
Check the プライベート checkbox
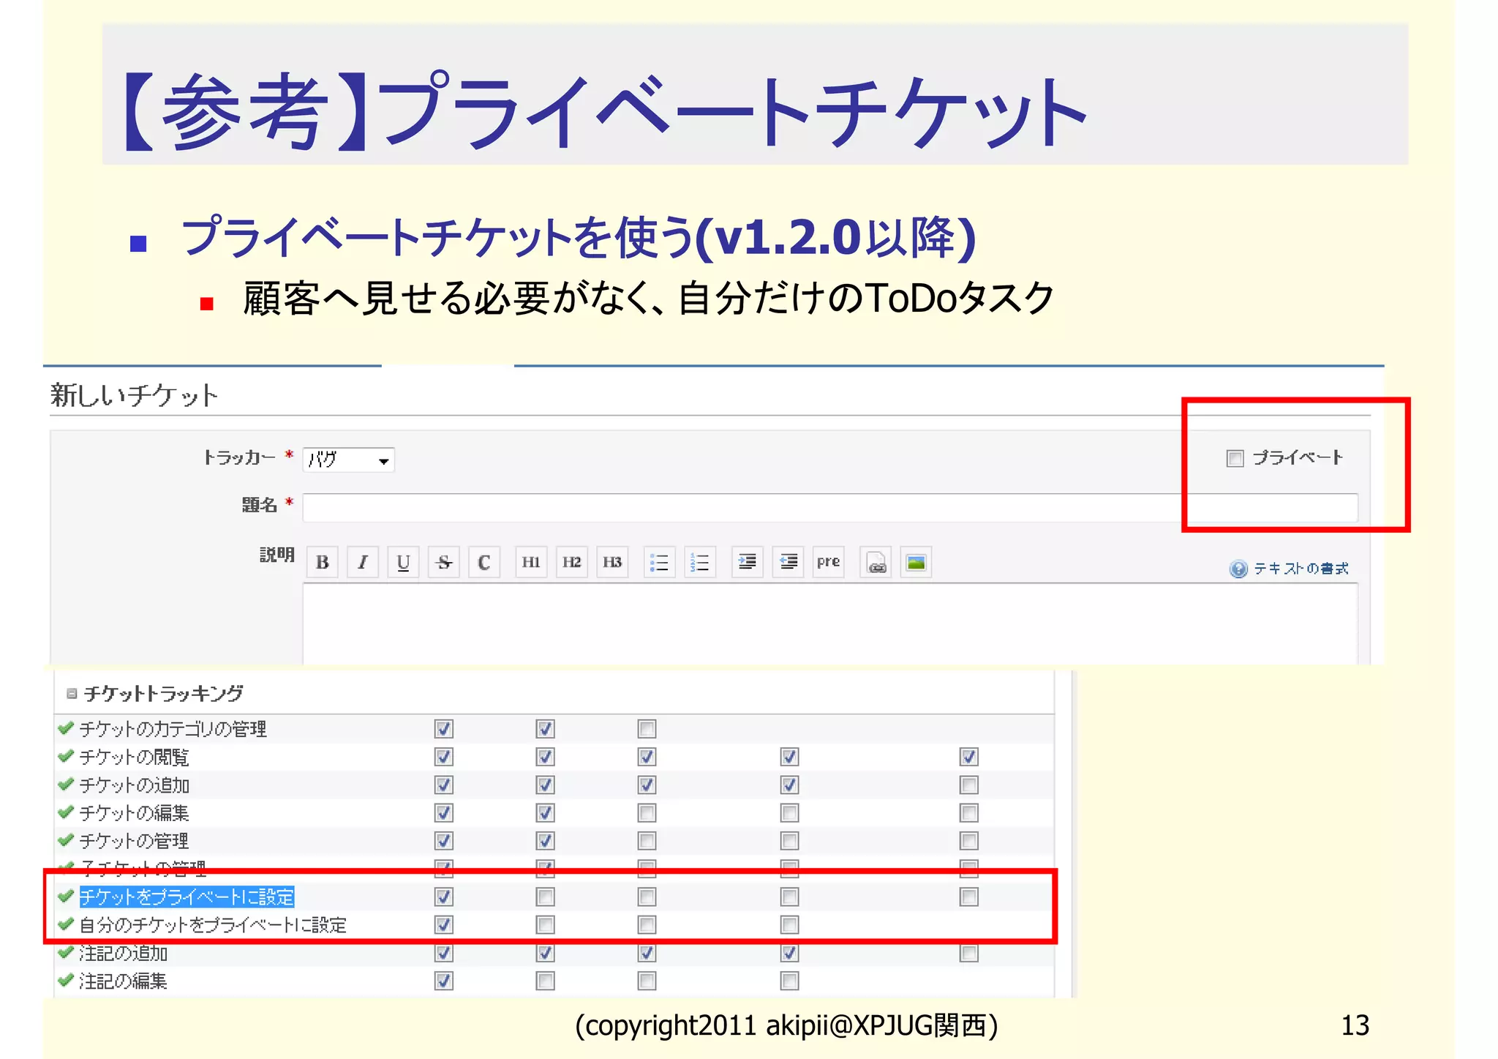pyautogui.click(x=1235, y=458)
